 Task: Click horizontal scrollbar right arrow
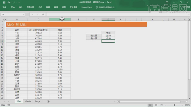pos(187,101)
